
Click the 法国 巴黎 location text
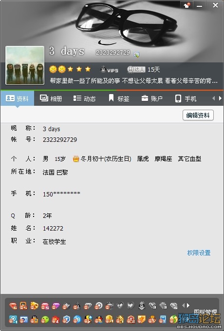click(x=55, y=172)
